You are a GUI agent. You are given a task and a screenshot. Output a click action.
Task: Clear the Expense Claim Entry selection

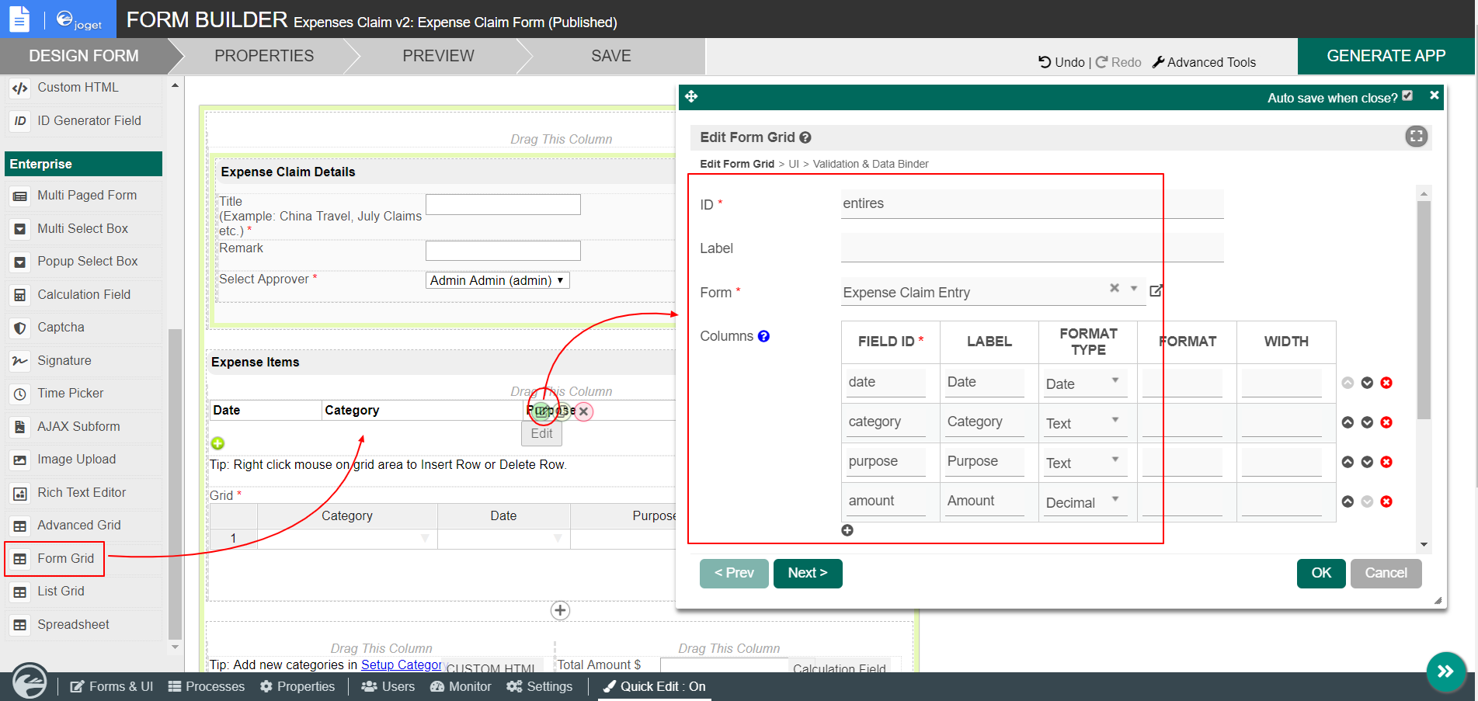(1114, 288)
